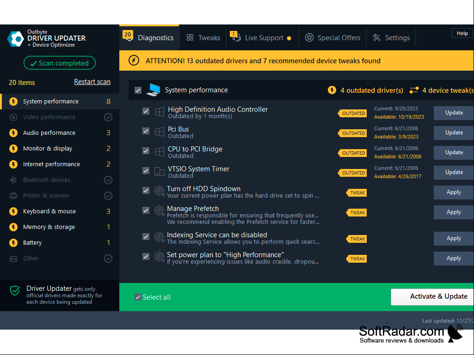Screen dimensions: 474x355
Task: Click the Restart scan link
Action: tap(92, 82)
